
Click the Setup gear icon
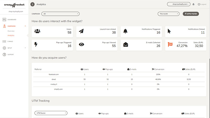[x=4, y=48]
